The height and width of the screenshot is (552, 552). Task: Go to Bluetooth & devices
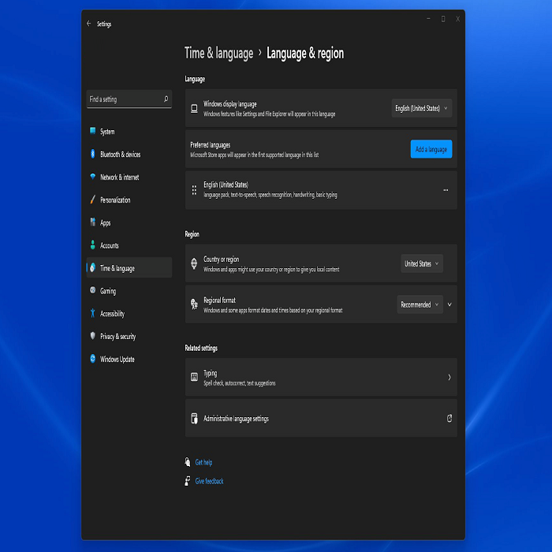coord(129,155)
